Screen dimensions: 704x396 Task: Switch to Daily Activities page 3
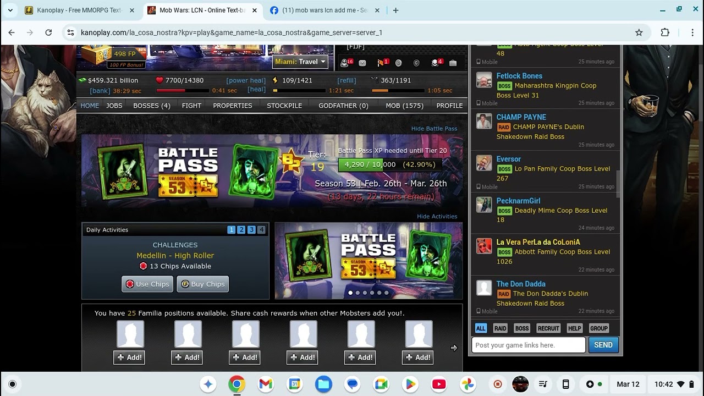pyautogui.click(x=251, y=230)
